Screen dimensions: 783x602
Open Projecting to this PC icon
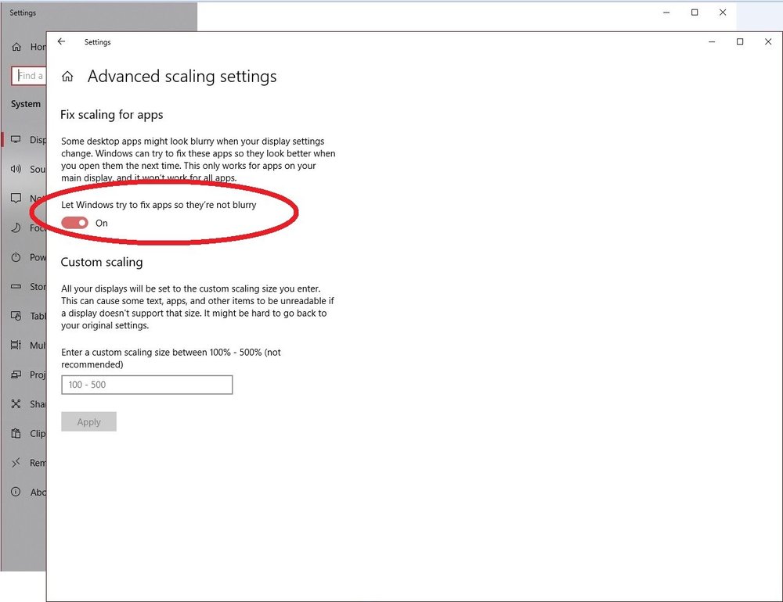[16, 374]
